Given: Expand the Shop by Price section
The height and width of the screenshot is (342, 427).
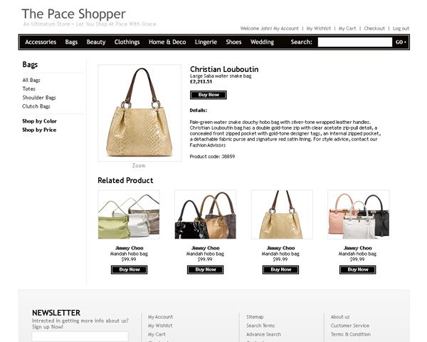Looking at the screenshot, I should tap(39, 130).
